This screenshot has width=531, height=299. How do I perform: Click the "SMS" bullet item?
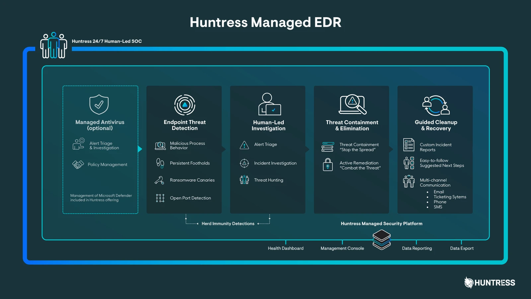click(438, 207)
